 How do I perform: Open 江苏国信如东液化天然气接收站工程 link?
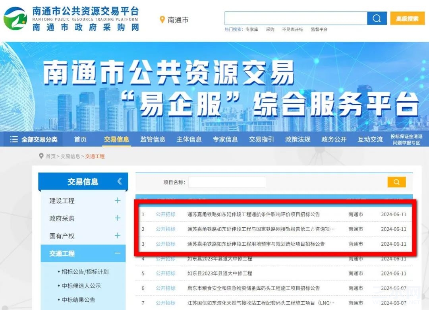(261, 303)
